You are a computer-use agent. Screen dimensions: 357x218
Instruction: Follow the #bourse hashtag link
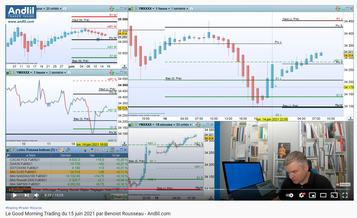(x=35, y=208)
